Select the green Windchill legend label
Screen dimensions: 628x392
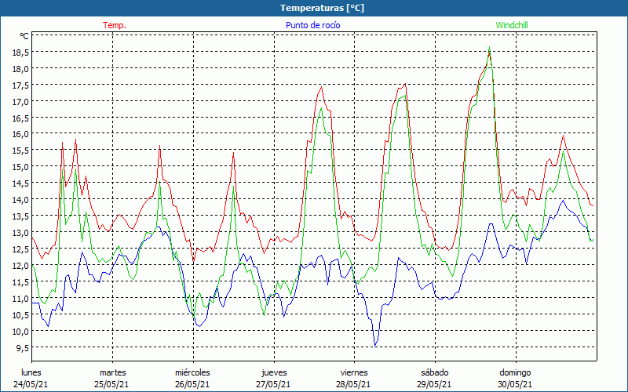[x=512, y=25]
